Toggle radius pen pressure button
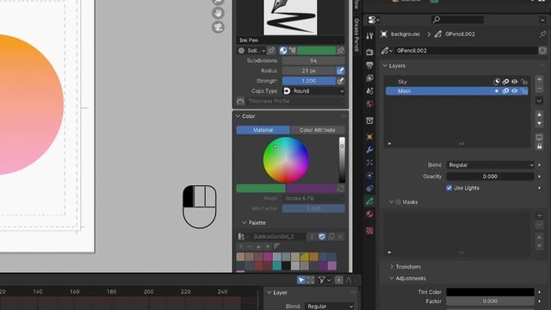 click(x=340, y=71)
